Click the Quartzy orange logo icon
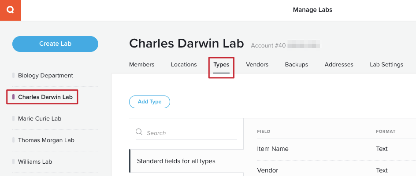Viewport: 416px width, 176px height. coord(10,10)
